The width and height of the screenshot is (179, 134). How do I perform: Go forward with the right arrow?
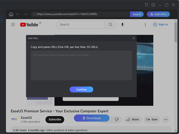pyautogui.click(x=25, y=14)
